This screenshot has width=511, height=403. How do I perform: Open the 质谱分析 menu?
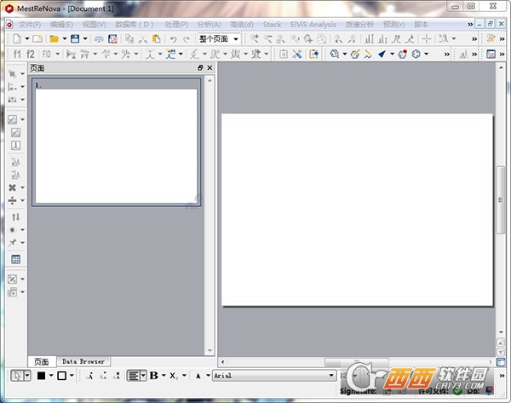point(359,25)
